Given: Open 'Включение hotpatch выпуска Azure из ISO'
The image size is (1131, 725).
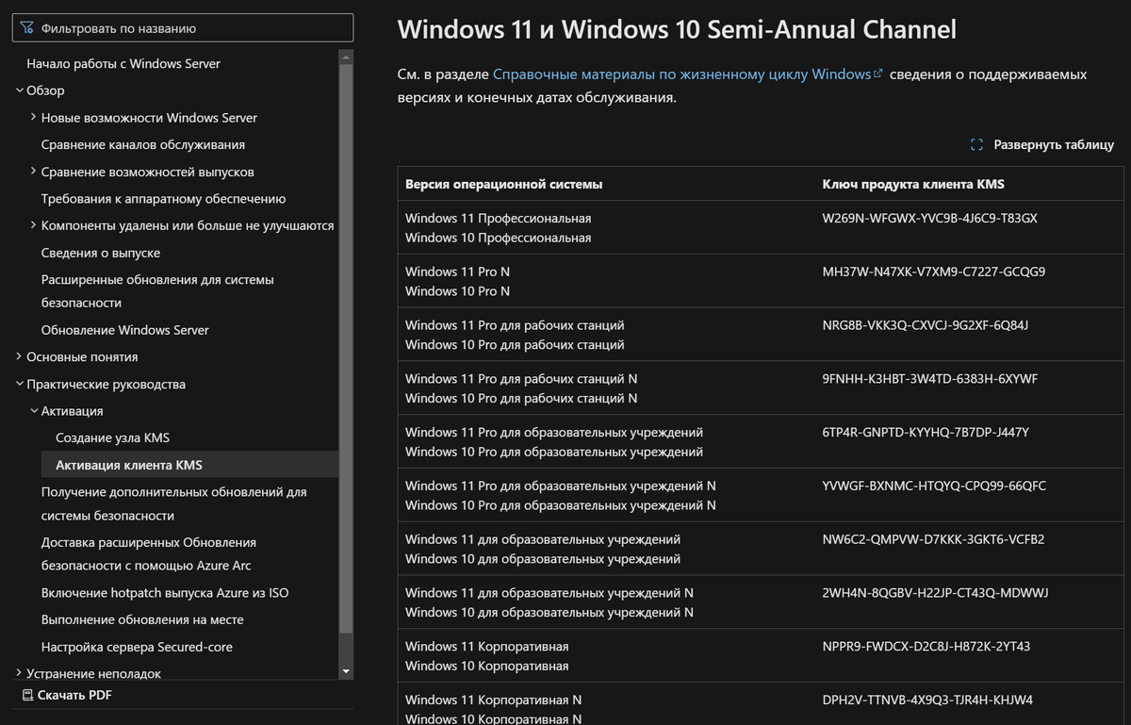Looking at the screenshot, I should (165, 593).
